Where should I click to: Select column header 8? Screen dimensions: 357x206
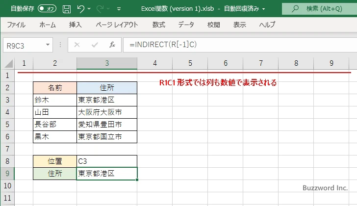(x=296, y=63)
